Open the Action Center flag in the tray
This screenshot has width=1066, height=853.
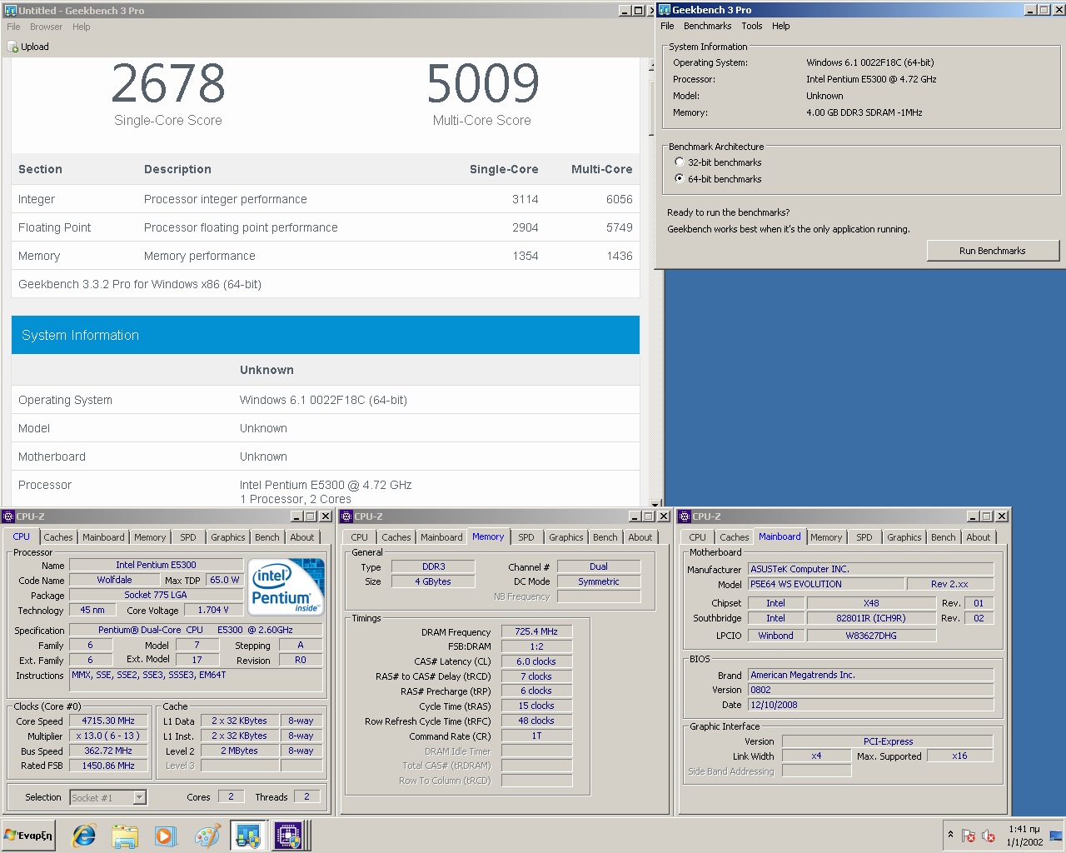click(x=968, y=836)
